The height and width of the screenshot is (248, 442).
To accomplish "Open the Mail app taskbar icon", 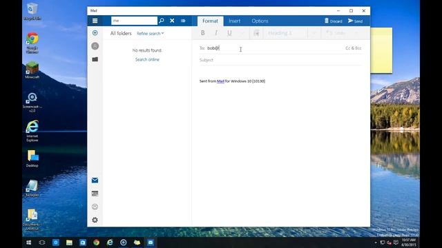I will [x=151, y=242].
